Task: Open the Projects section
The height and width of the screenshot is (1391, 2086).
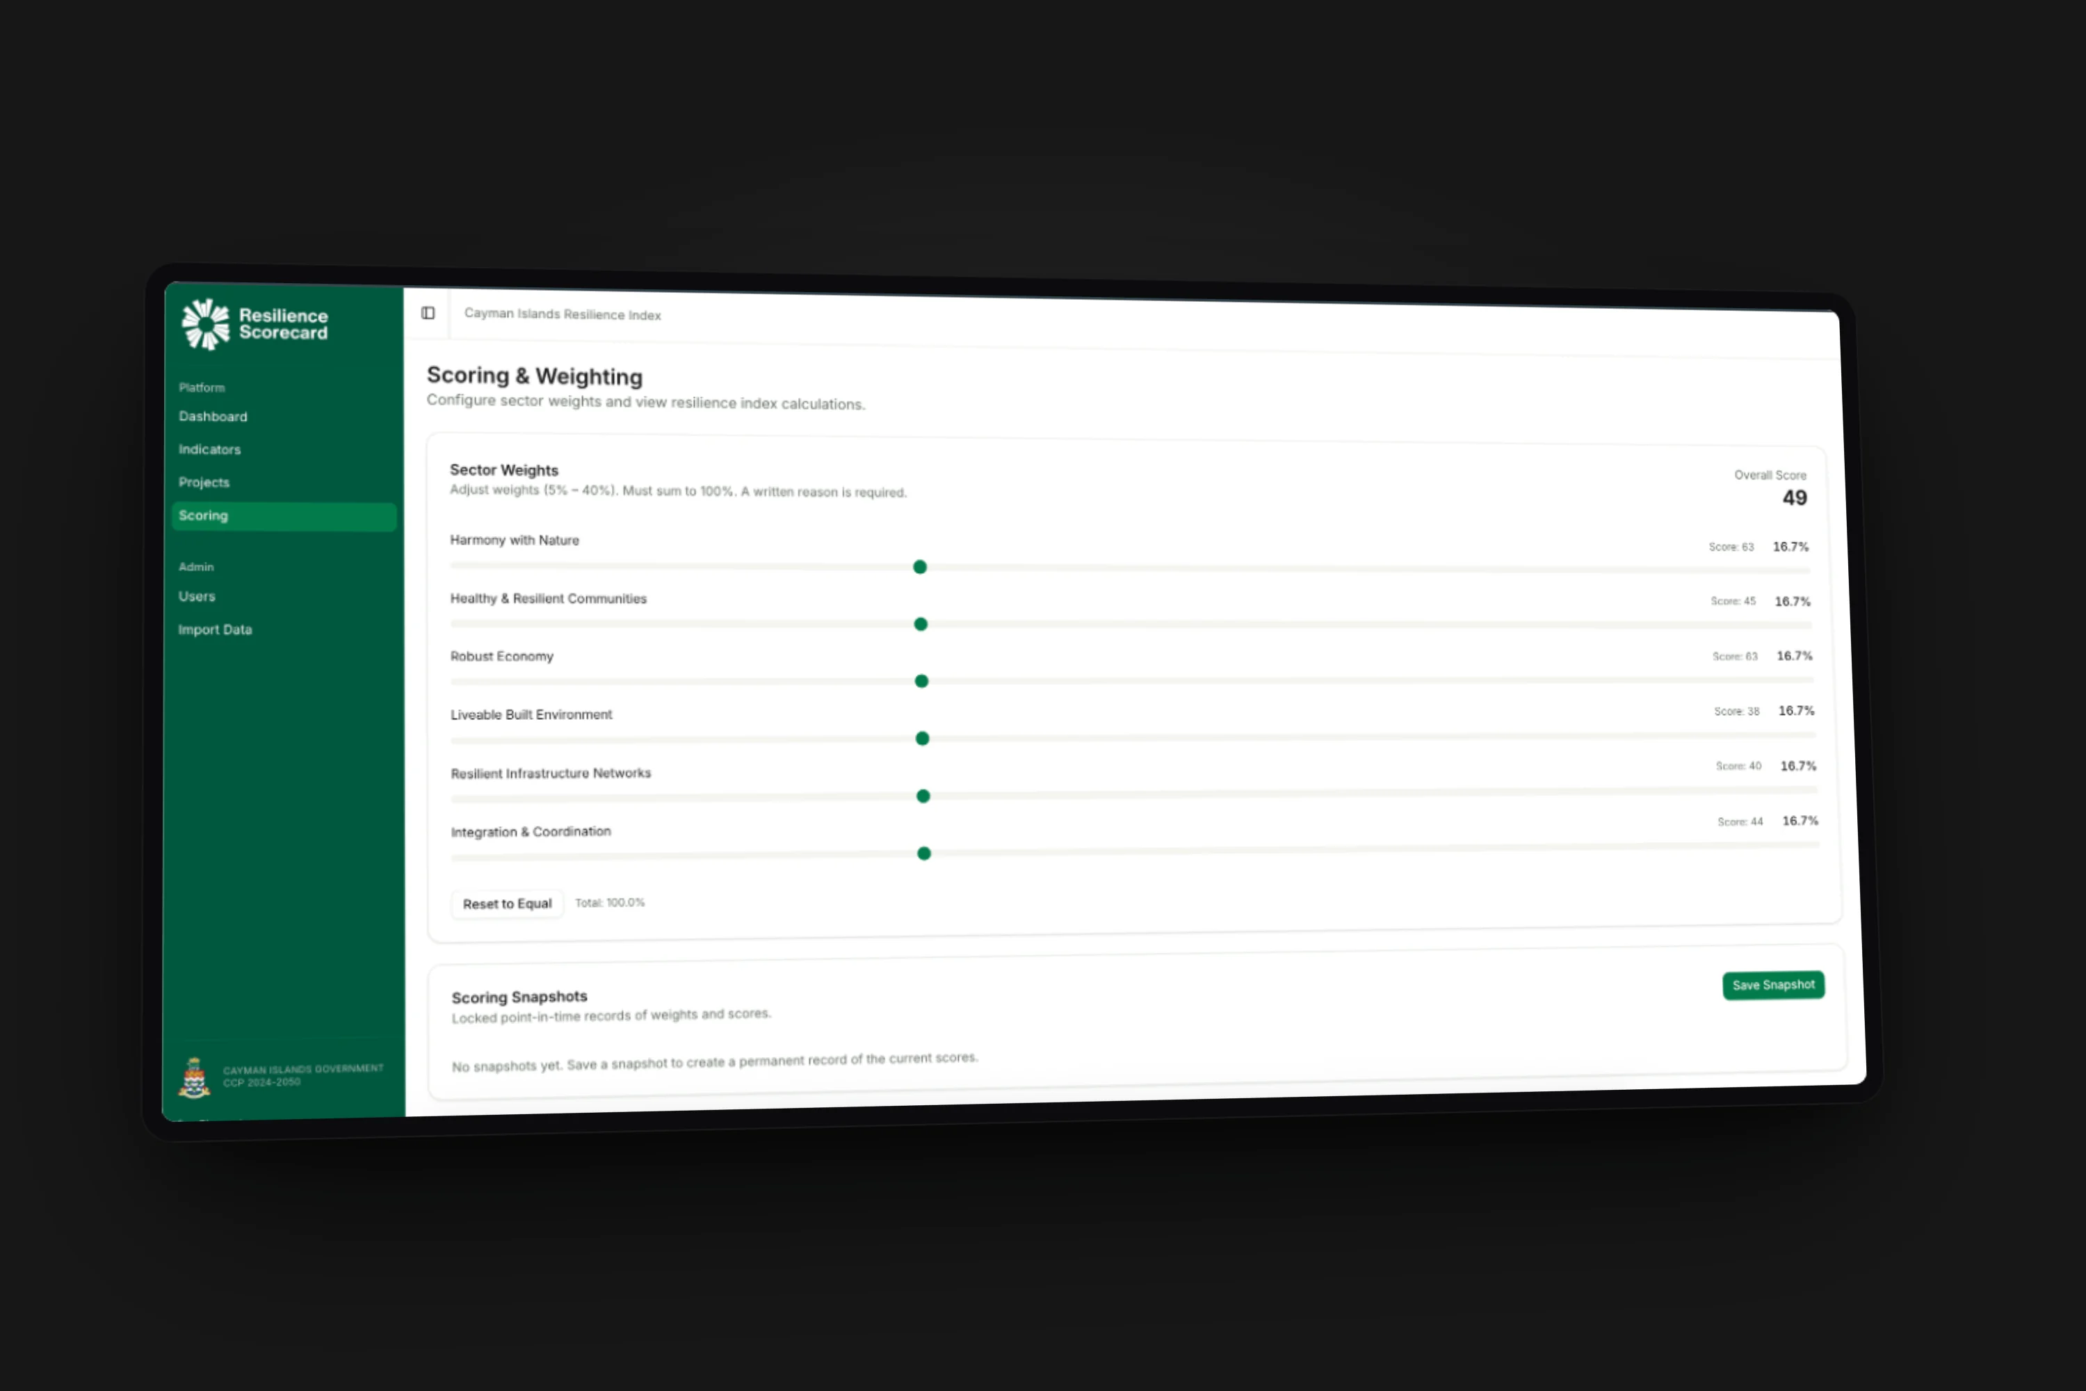Action: pyautogui.click(x=204, y=482)
